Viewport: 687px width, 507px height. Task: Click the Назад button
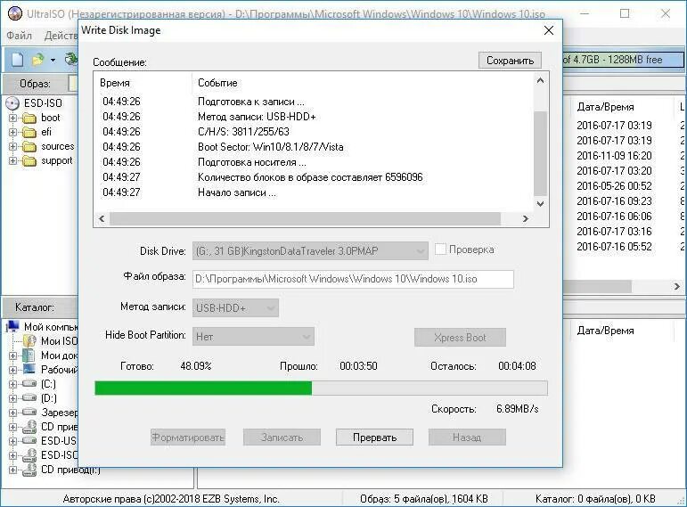pyautogui.click(x=467, y=437)
